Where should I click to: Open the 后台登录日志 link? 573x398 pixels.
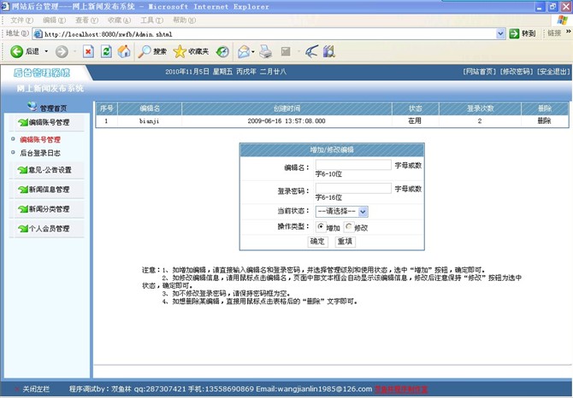click(x=40, y=153)
